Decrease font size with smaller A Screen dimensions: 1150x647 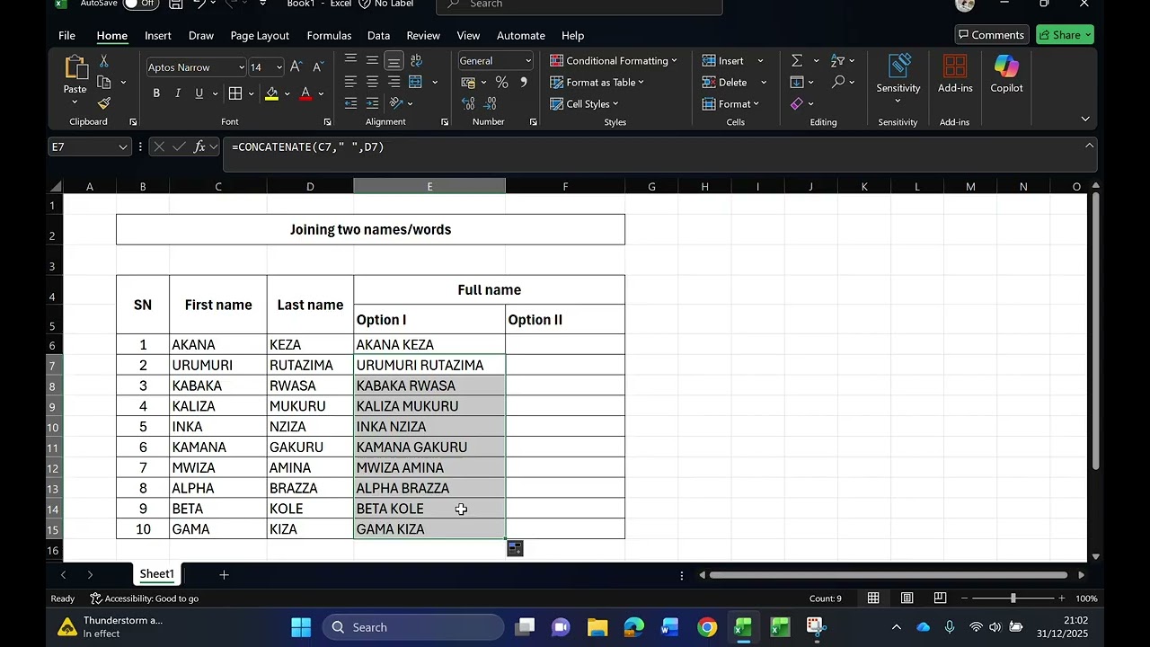317,67
